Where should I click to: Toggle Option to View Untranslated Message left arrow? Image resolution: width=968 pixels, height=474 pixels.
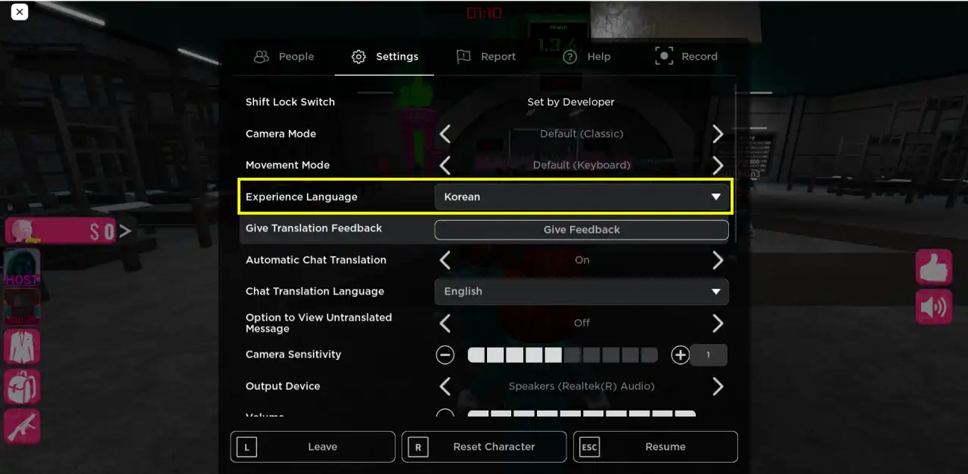(445, 324)
